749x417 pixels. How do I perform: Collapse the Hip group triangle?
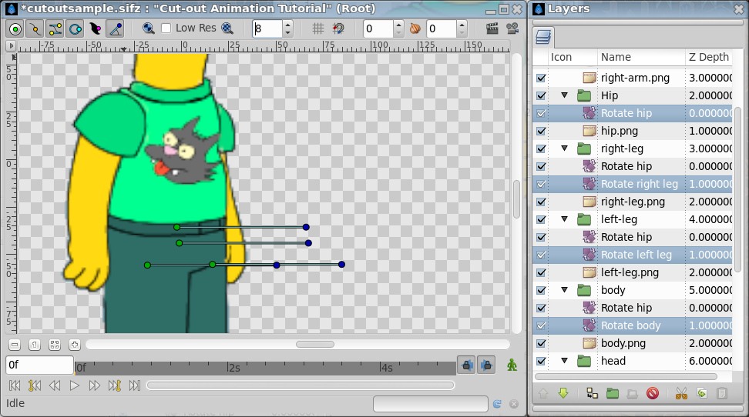[564, 95]
